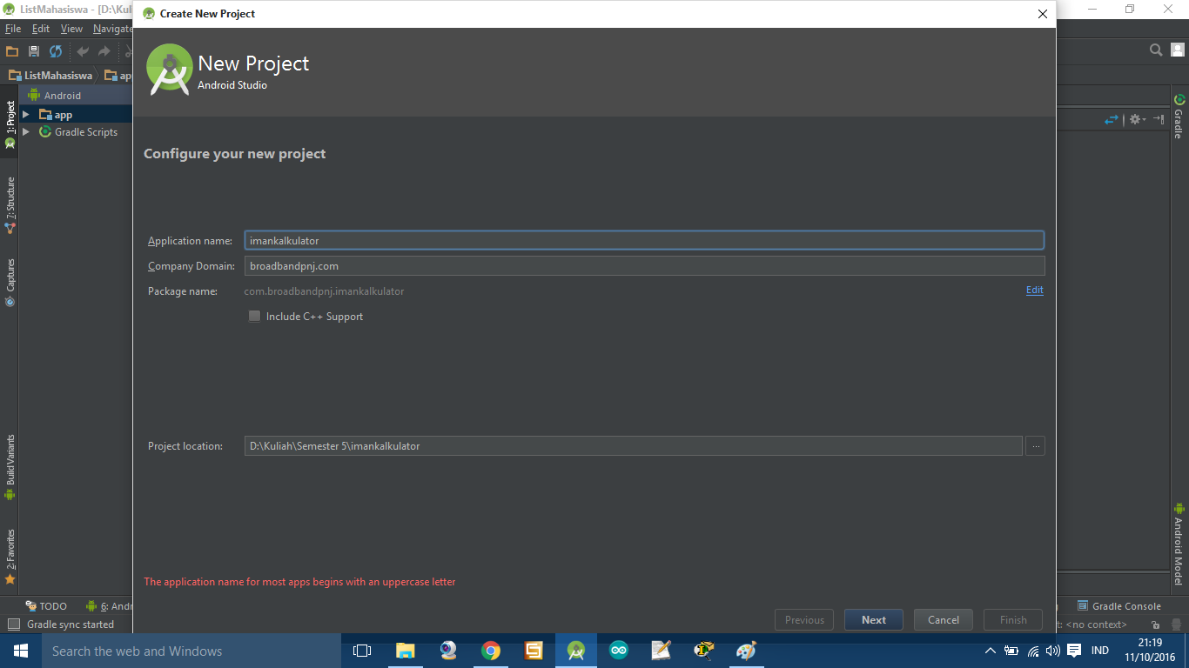Open Google Chrome from the taskbar
The image size is (1189, 668).
491,651
